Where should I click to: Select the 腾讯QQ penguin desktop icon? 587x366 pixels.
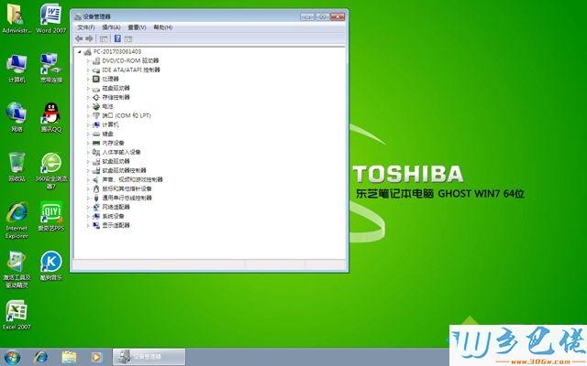(x=51, y=117)
